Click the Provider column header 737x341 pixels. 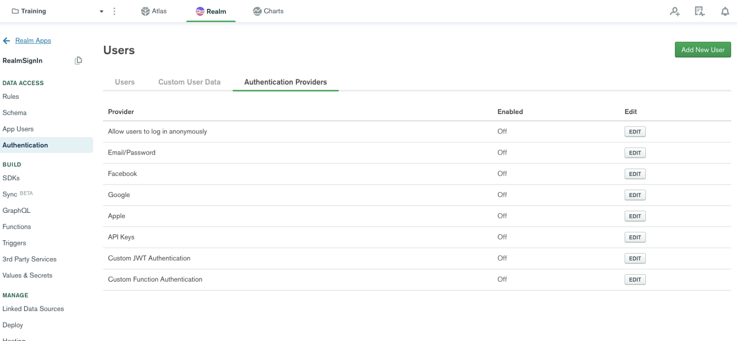121,111
